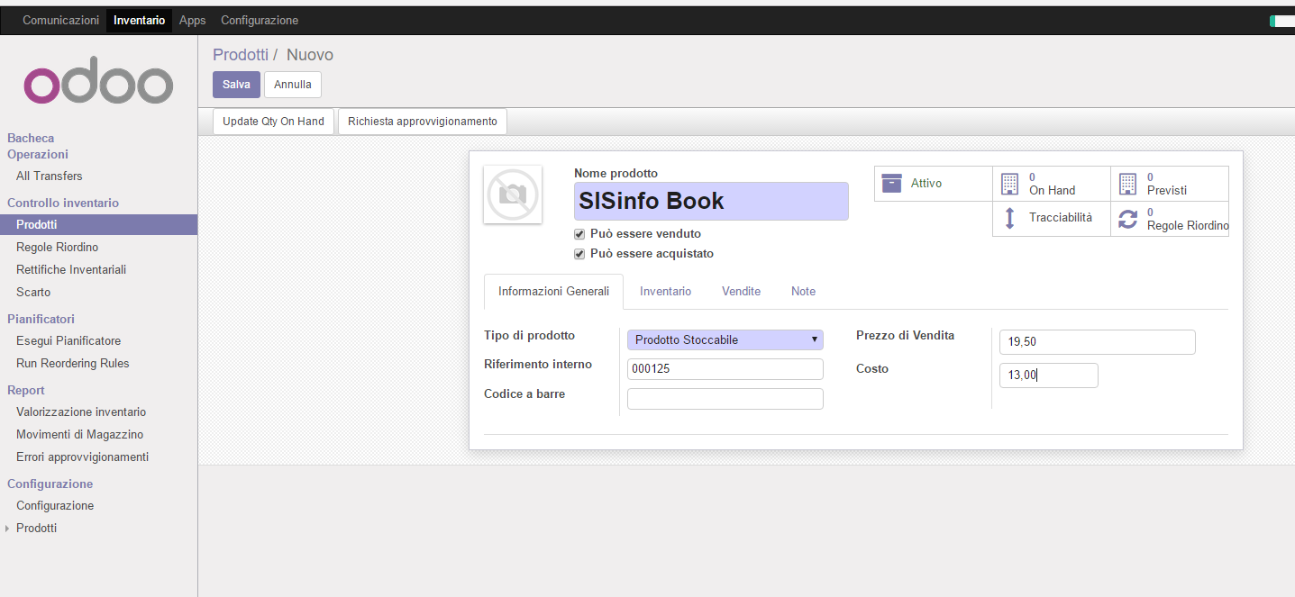Switch to the Inventario tab in form
The height and width of the screenshot is (597, 1295).
coord(666,292)
